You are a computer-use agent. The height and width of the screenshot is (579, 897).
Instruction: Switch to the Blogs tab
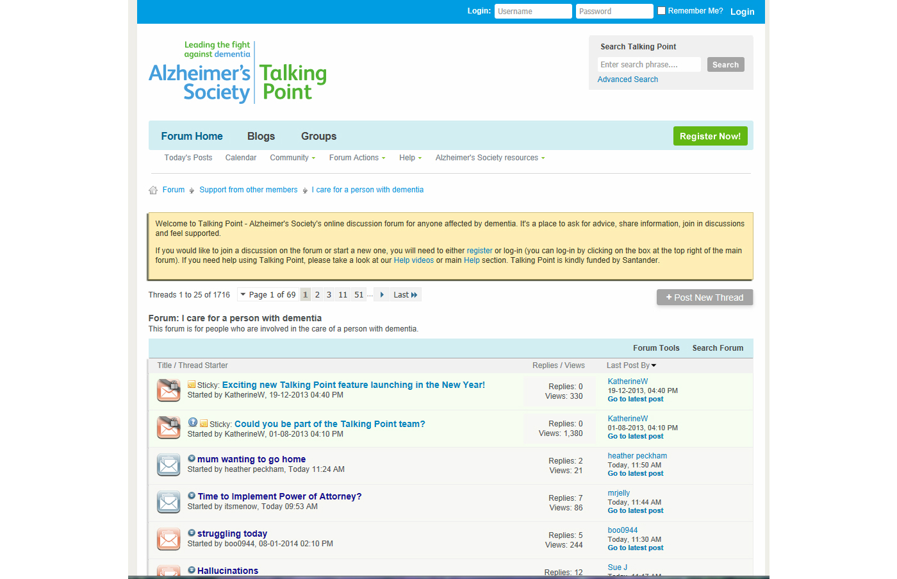coord(261,136)
